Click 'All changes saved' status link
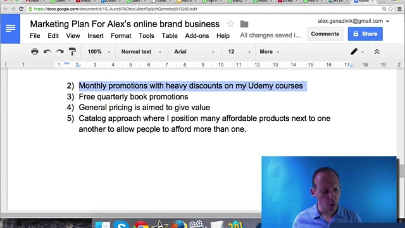 click(x=271, y=35)
